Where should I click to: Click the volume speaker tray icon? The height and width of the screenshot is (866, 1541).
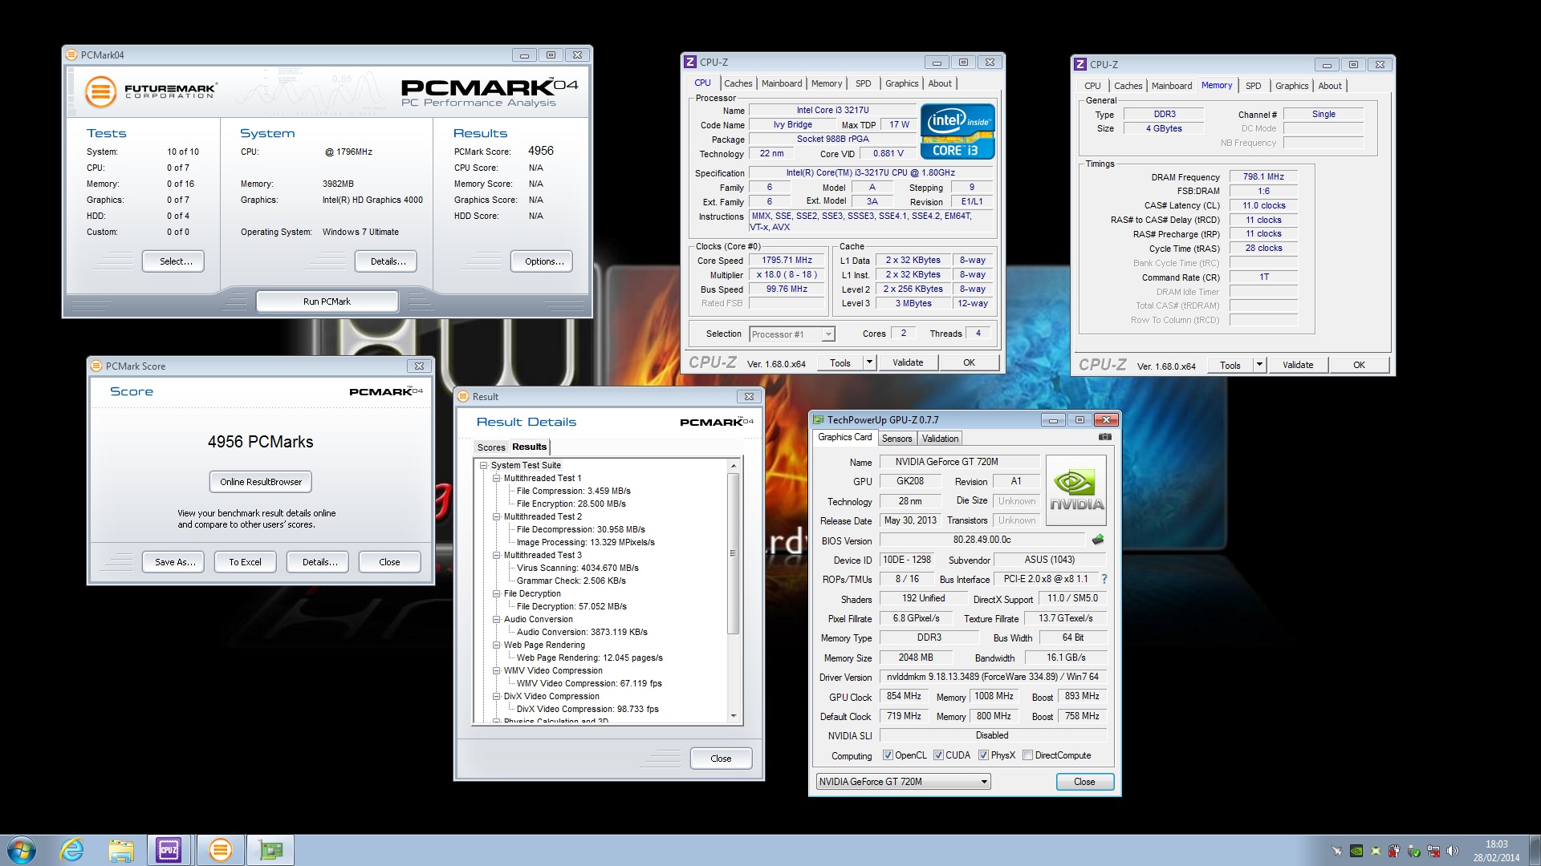tap(1453, 851)
